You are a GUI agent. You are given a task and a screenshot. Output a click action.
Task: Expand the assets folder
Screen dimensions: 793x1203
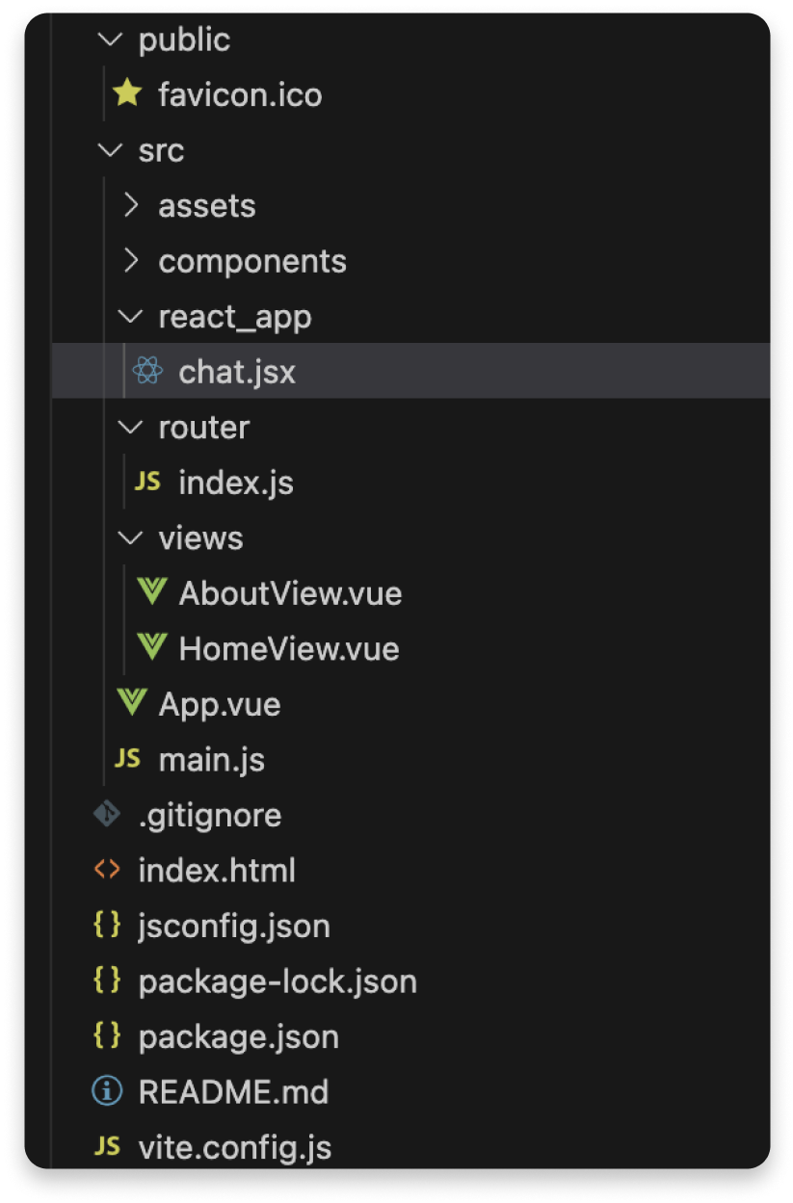click(x=132, y=205)
